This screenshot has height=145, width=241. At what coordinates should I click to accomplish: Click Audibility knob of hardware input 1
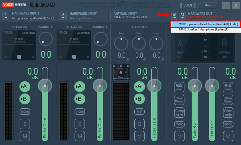46,39
